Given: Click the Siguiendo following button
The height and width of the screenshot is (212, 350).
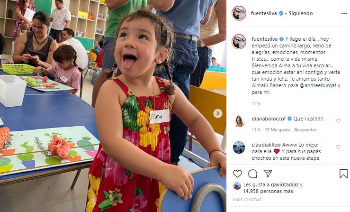Looking at the screenshot, I should coord(300,13).
